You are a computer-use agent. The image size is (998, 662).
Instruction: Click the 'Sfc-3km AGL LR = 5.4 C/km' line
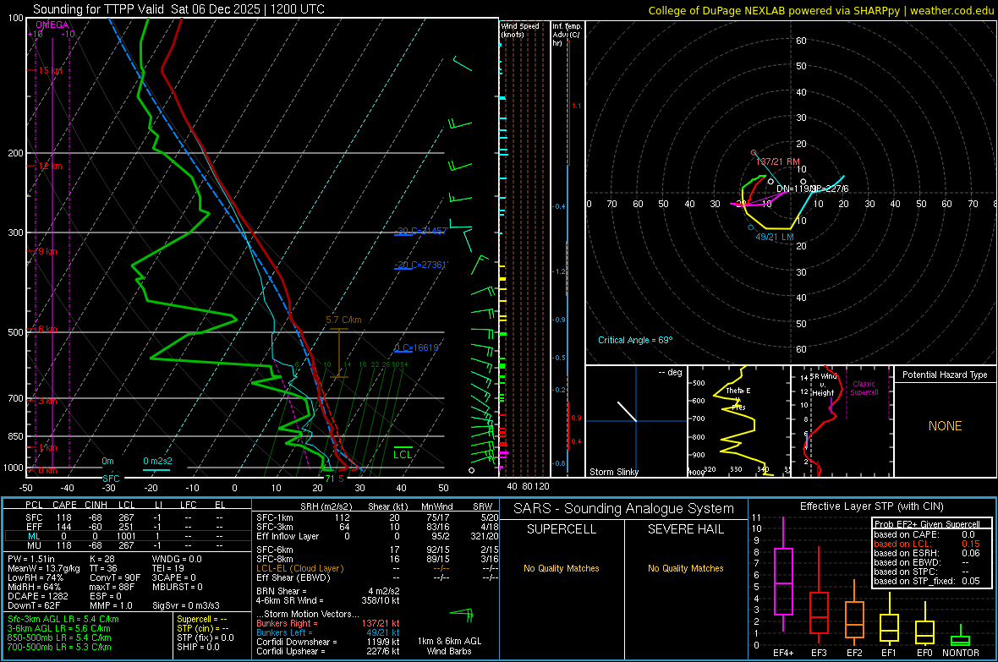(63, 619)
